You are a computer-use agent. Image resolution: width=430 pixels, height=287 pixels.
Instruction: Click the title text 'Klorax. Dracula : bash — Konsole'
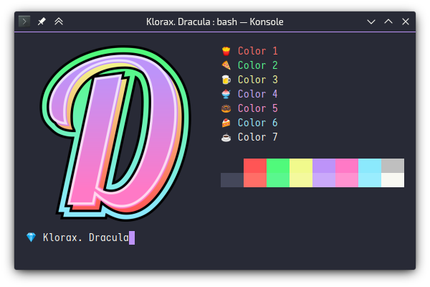pos(215,22)
